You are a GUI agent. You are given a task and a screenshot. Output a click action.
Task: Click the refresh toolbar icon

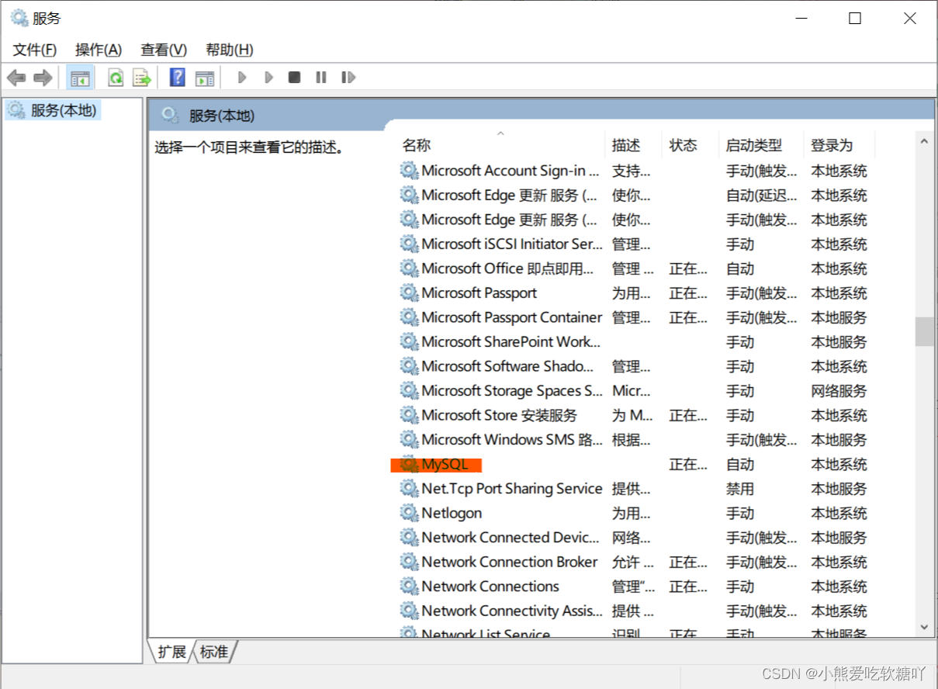coord(116,78)
